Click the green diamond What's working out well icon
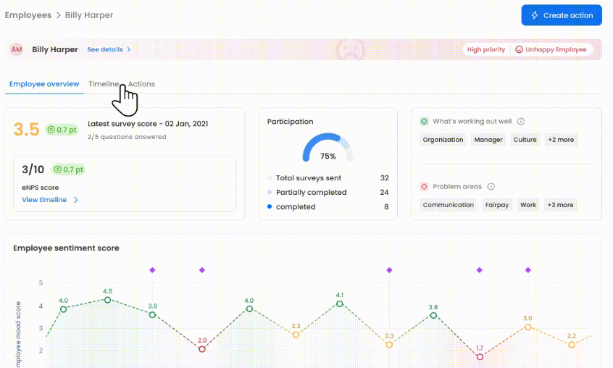The height and width of the screenshot is (368, 613). 424,122
